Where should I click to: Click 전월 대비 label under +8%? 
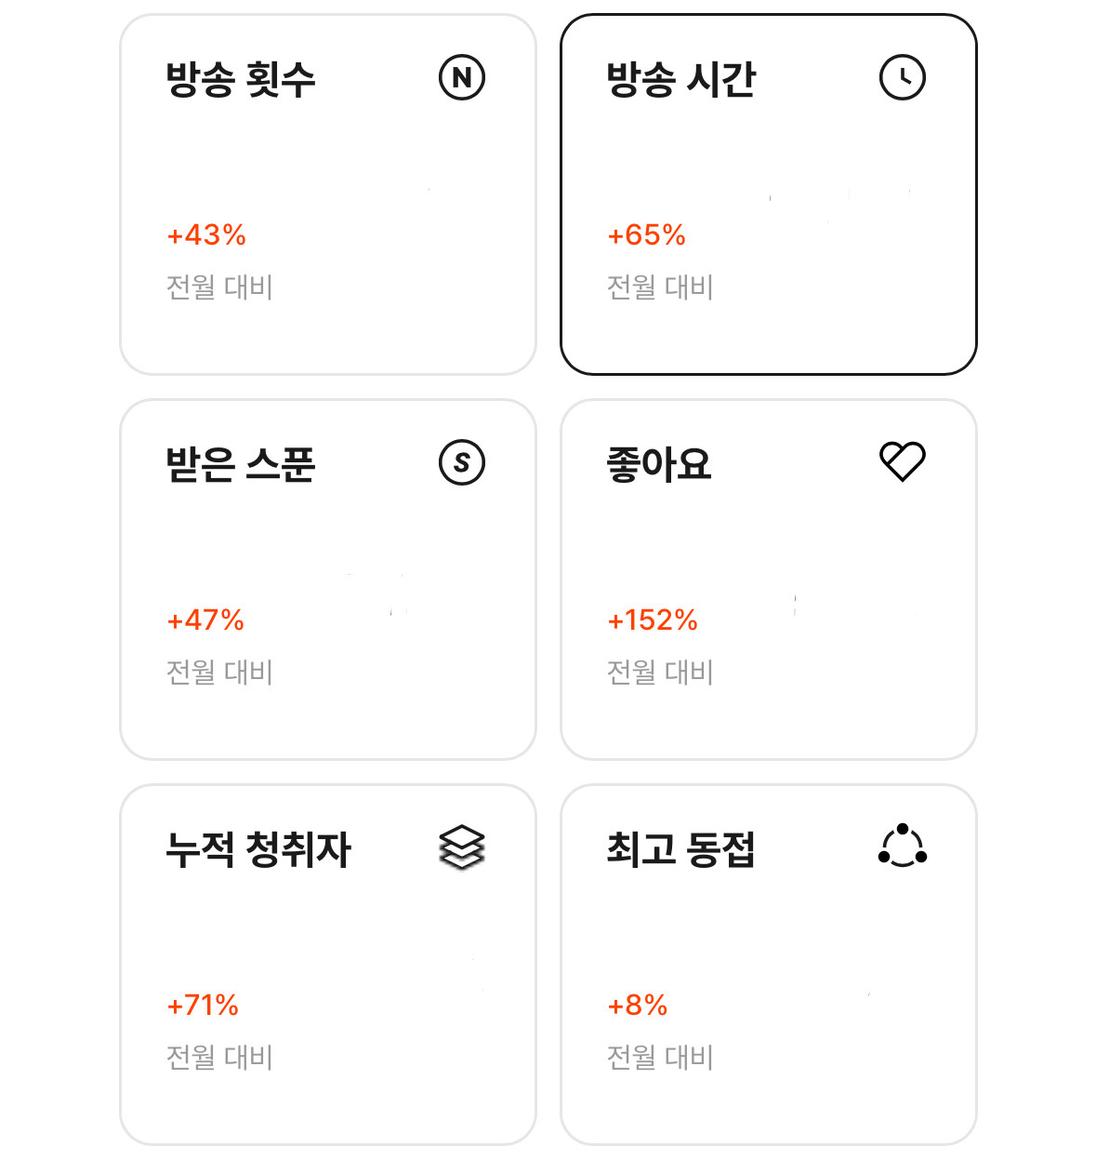point(660,1058)
